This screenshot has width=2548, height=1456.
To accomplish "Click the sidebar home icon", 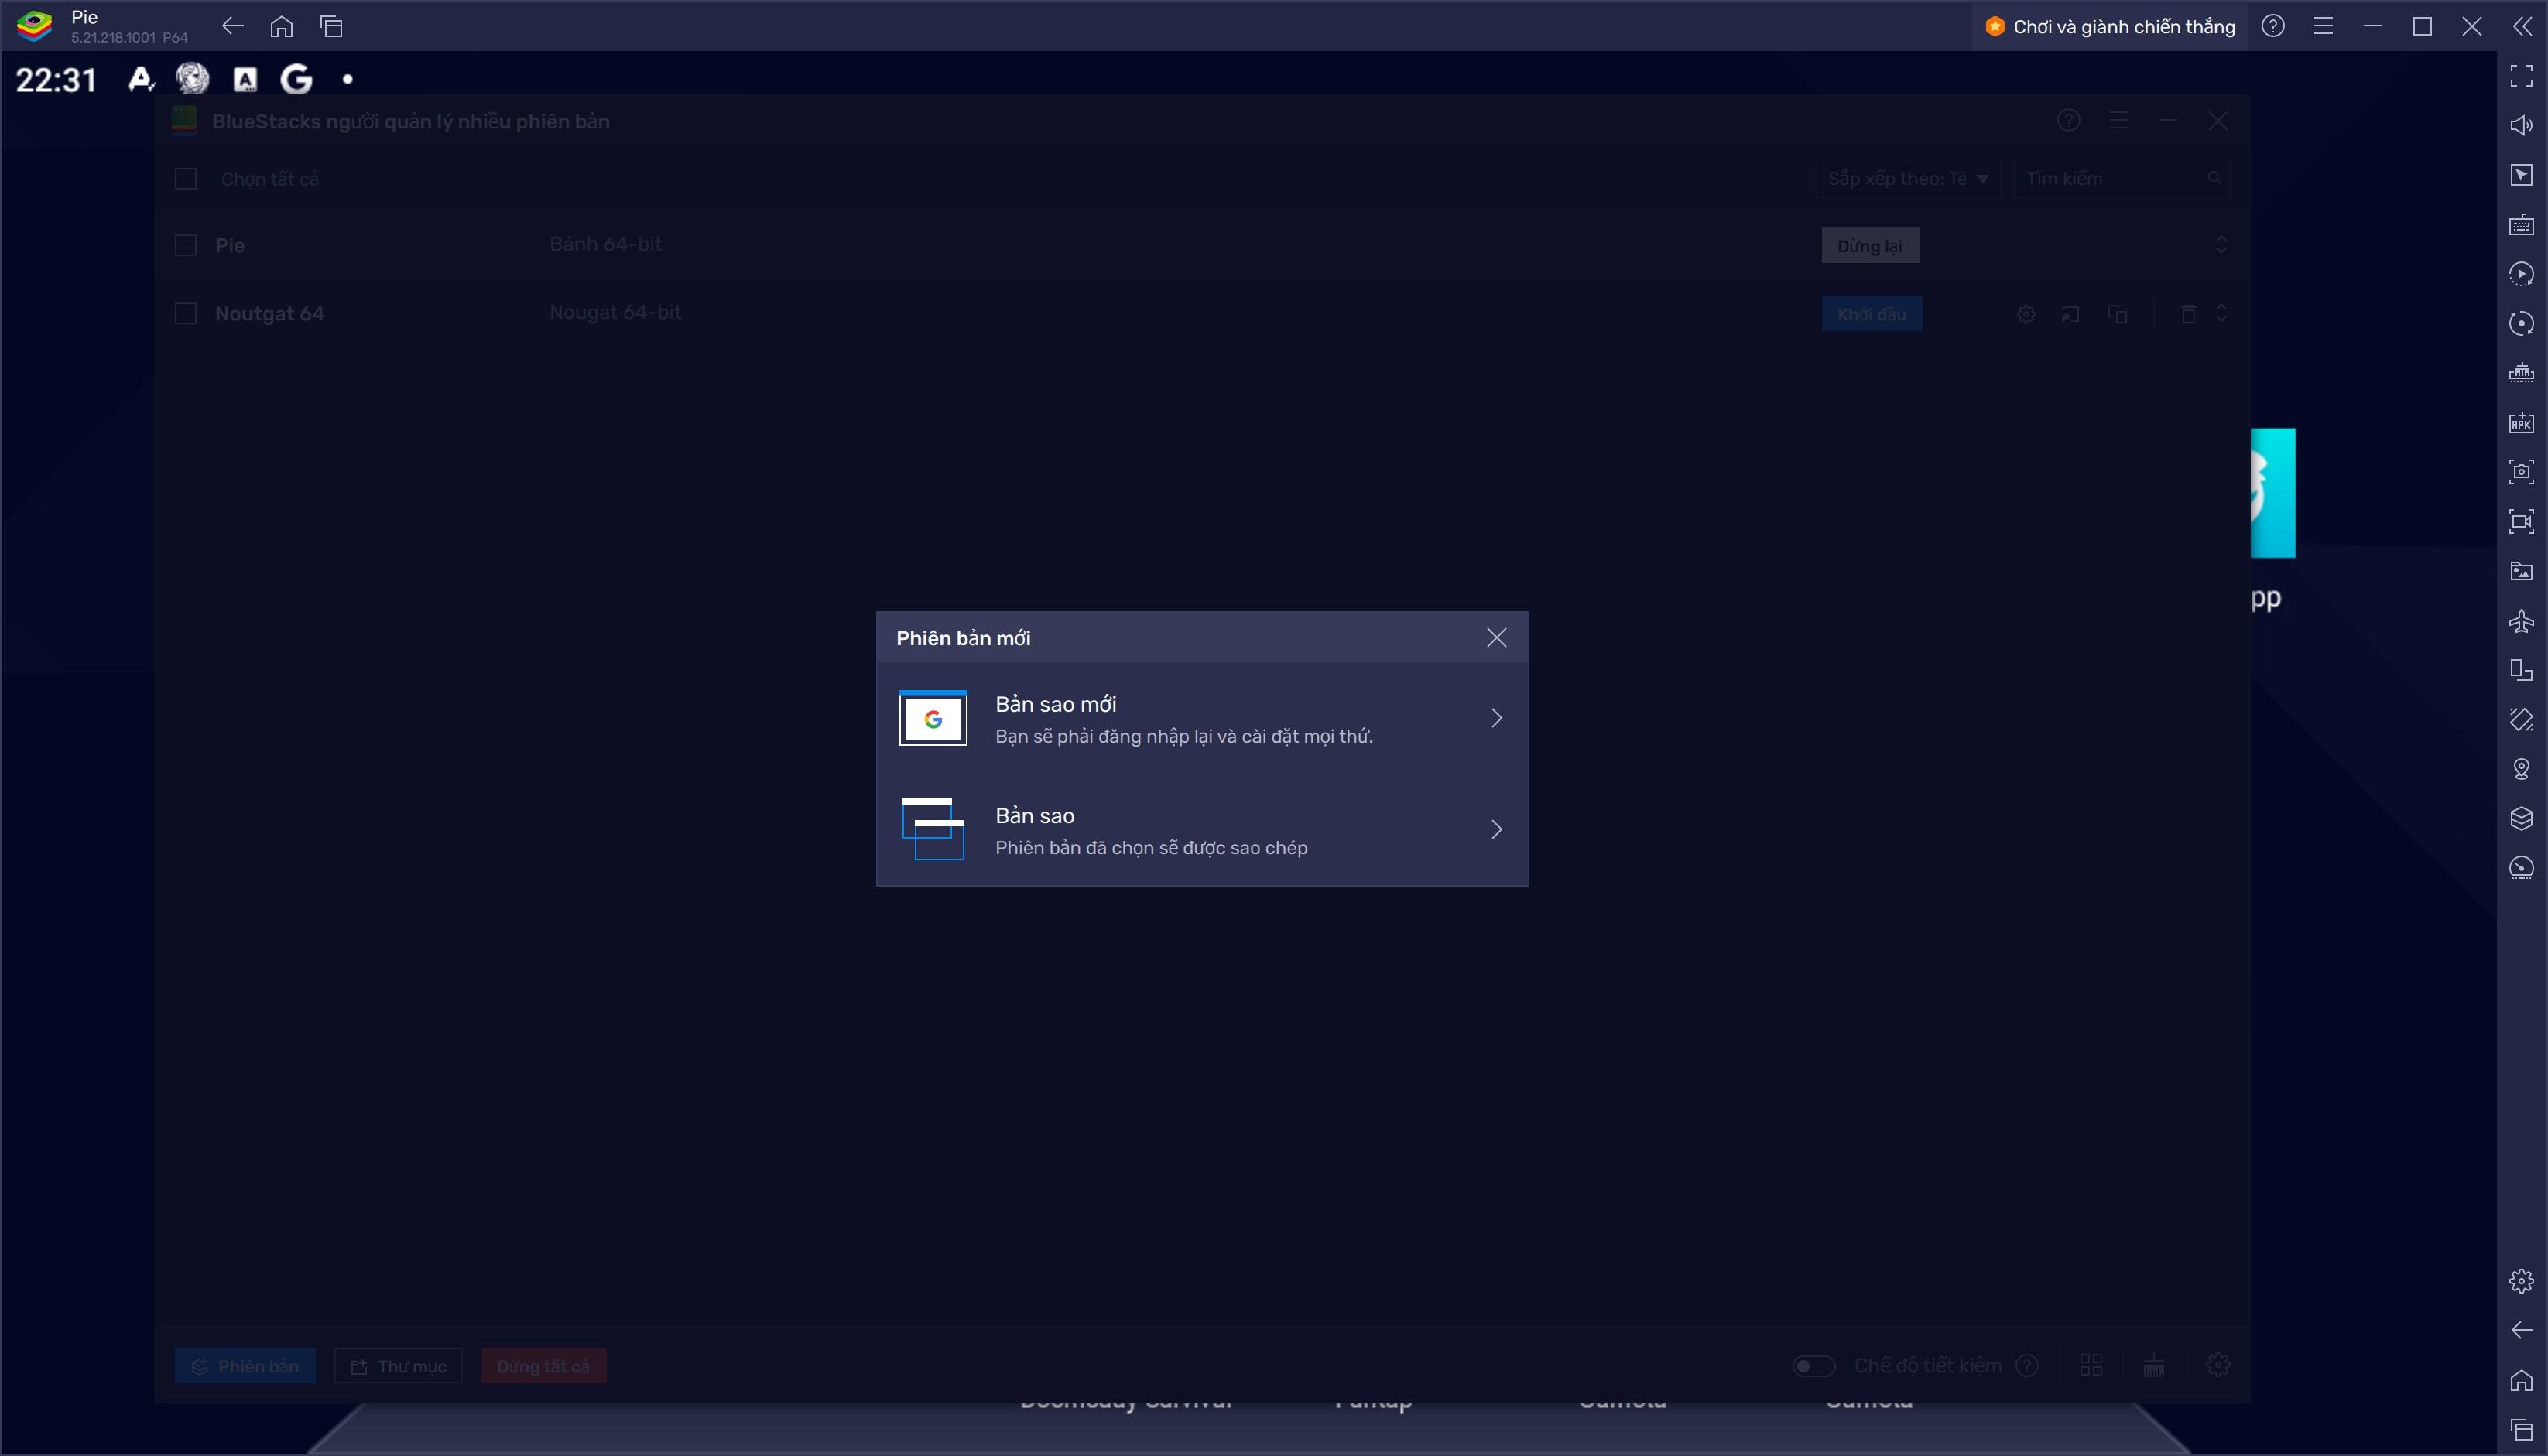I will pyautogui.click(x=2521, y=1380).
